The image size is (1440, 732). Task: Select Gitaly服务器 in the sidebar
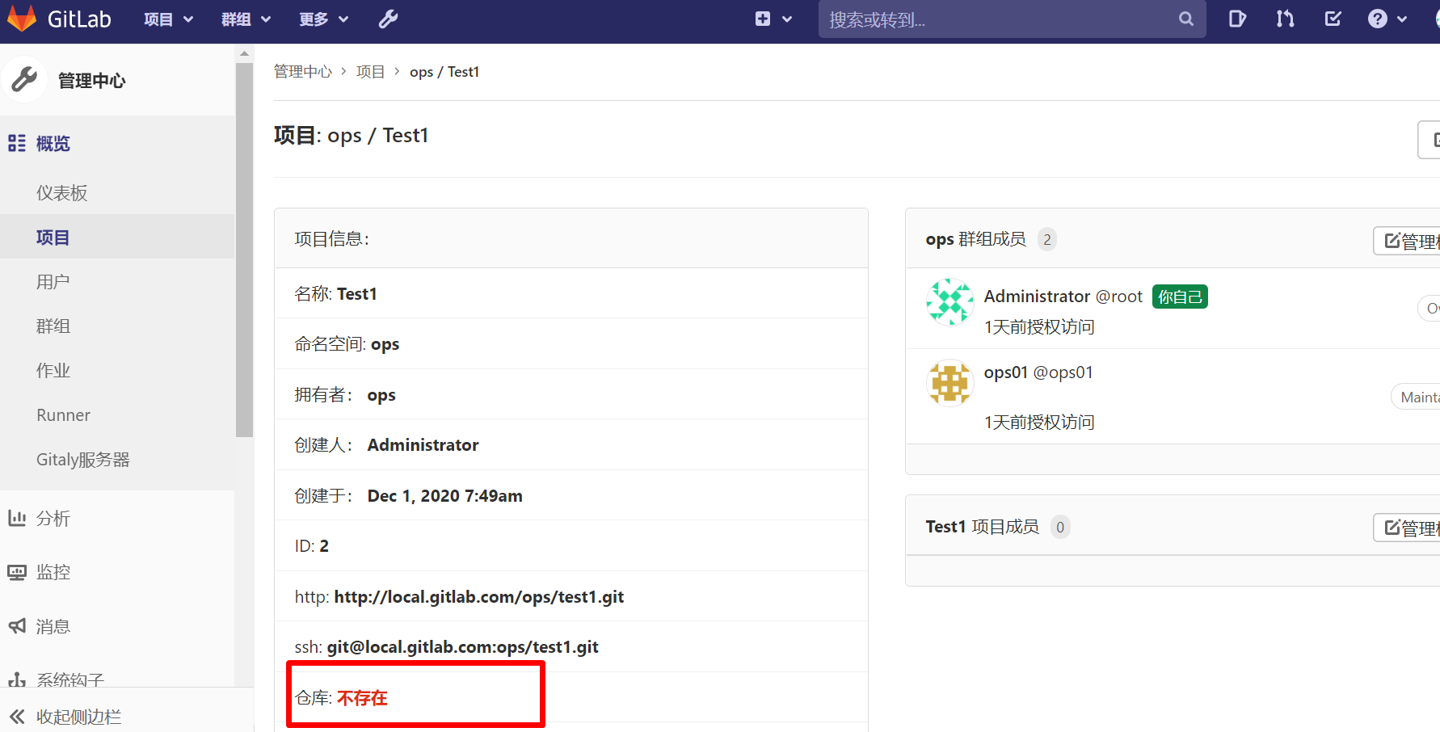click(82, 459)
